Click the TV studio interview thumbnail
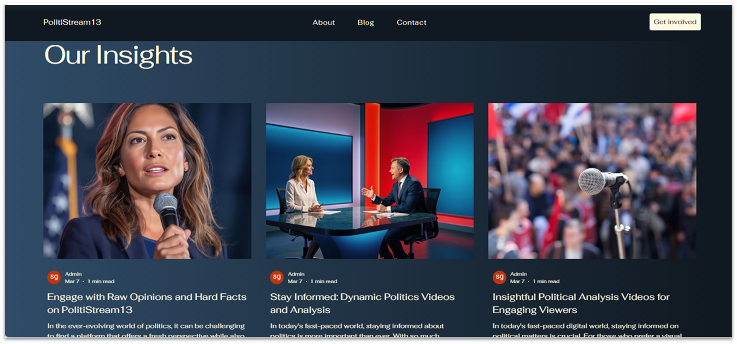Screen dimensions: 737x344 click(x=369, y=180)
